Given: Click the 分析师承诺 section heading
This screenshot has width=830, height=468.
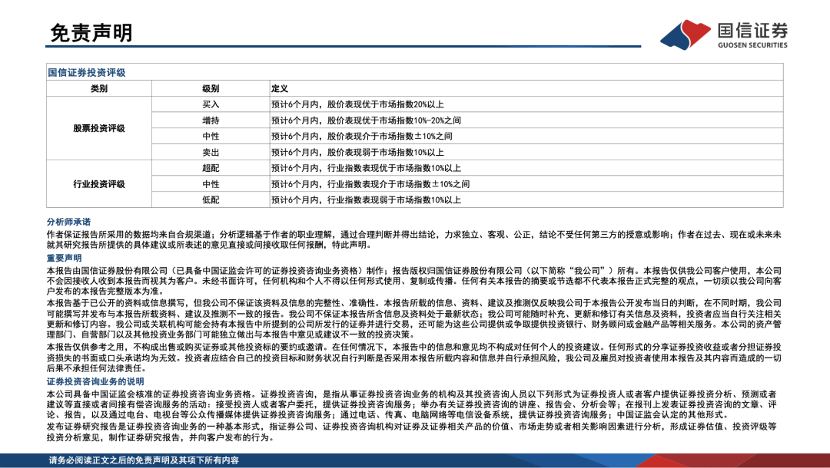Looking at the screenshot, I should coord(68,222).
